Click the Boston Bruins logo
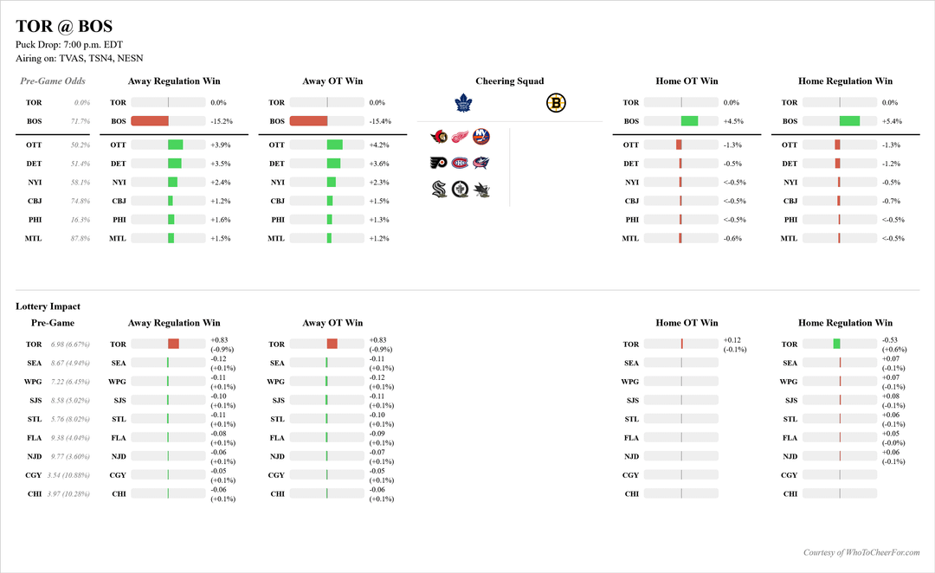Viewport: 935px width, 573px height. tap(556, 103)
